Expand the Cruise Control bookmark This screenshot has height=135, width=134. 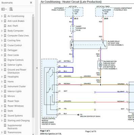coord(2,45)
